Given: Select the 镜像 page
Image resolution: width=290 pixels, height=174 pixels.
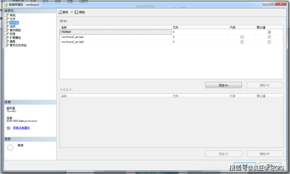Looking at the screenshot, I should point(13,41).
